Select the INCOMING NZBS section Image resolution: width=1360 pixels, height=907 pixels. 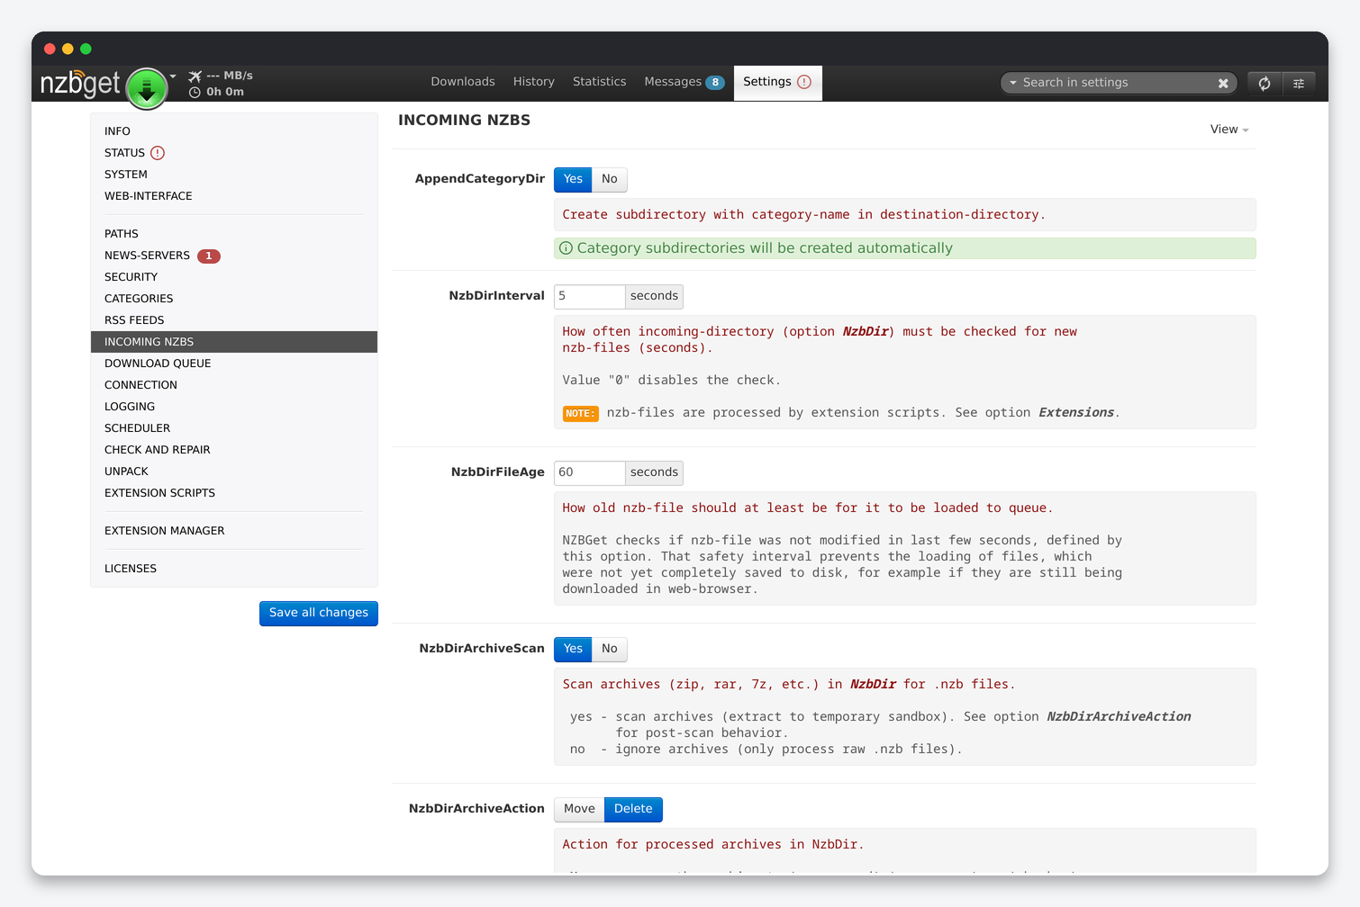(x=234, y=342)
